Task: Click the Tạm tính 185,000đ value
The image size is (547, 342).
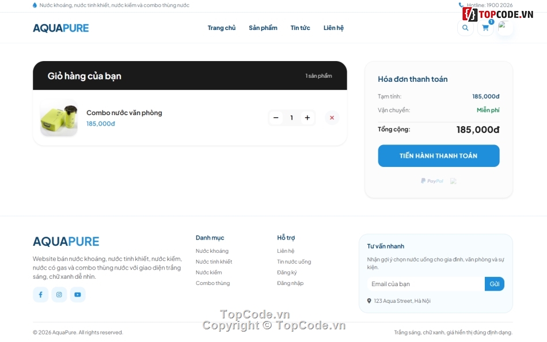Action: [486, 96]
